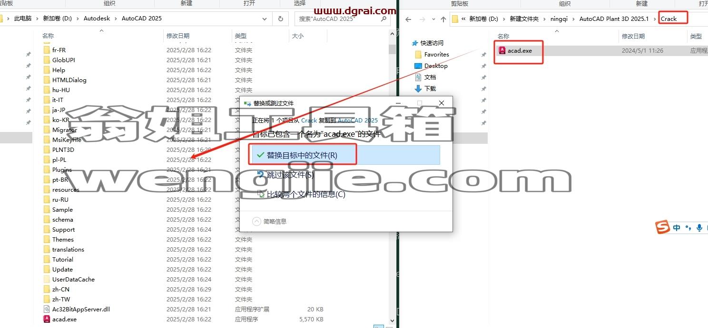Open the zh-TW folder

click(61, 299)
